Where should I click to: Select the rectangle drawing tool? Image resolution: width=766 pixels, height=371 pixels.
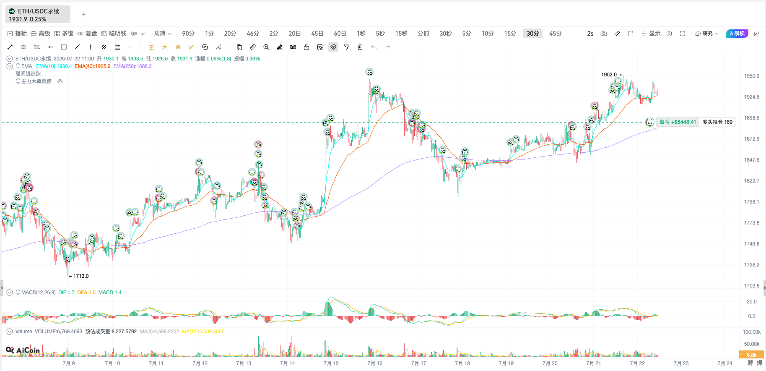[x=64, y=47]
